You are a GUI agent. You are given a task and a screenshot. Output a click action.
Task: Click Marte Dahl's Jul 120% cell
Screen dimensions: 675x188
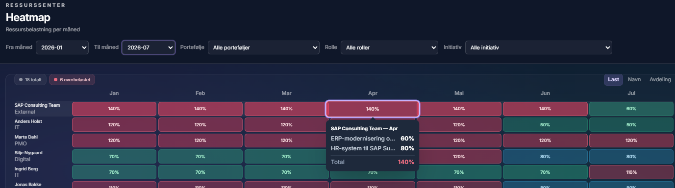point(631,140)
